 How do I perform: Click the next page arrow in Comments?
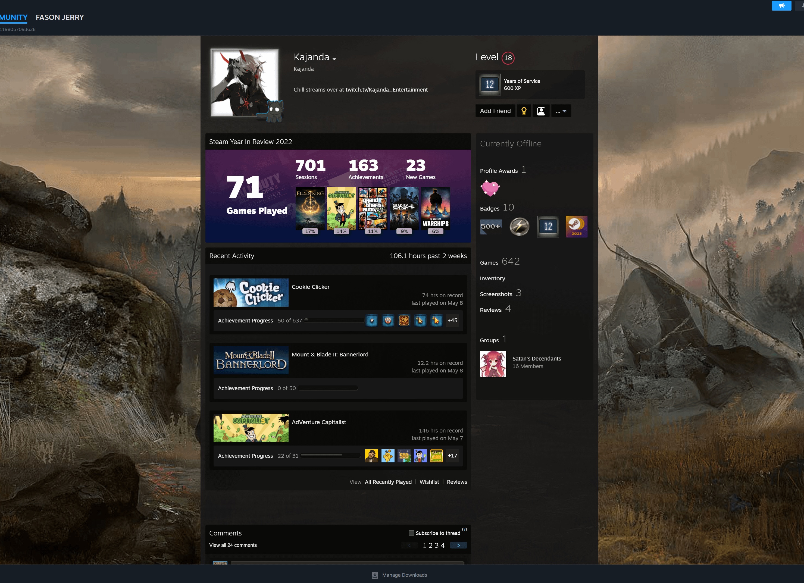pos(458,546)
